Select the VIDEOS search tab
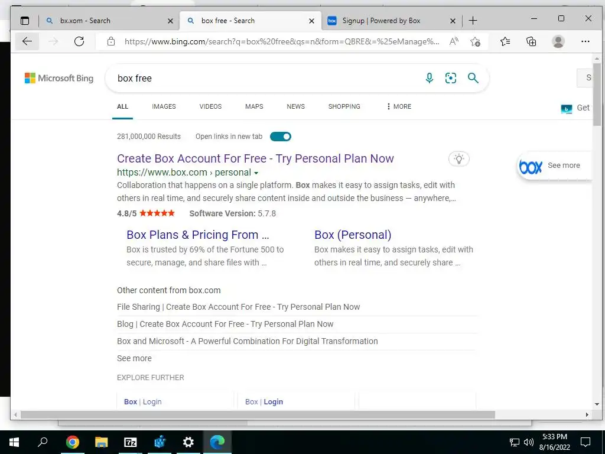Viewport: 605px width, 454px height. coord(210,106)
